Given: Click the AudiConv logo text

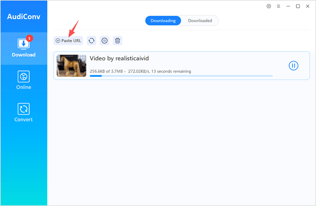Looking at the screenshot, I should coord(24,17).
